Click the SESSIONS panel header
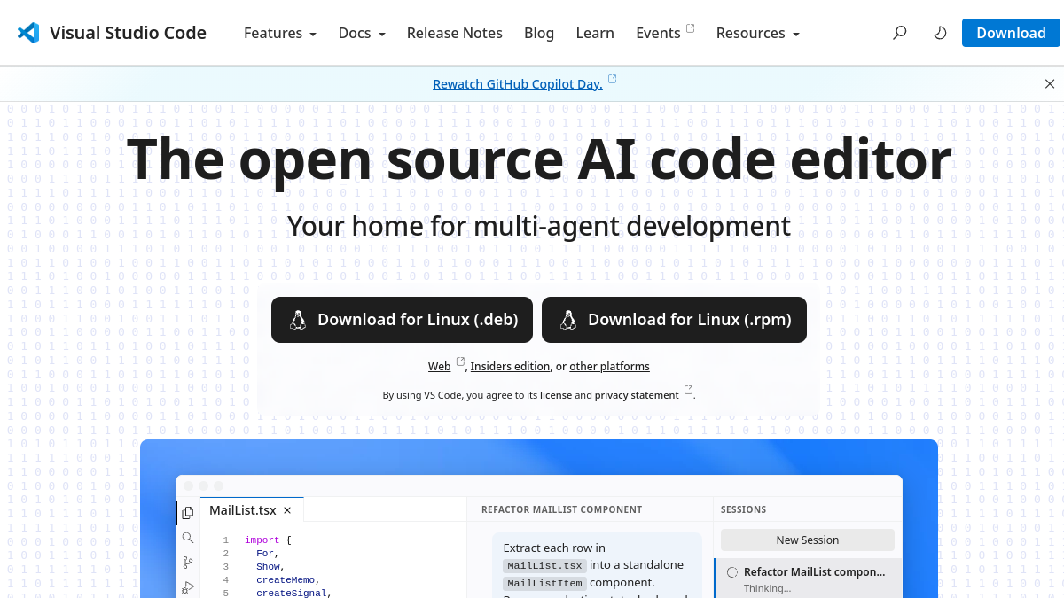Screen dimensions: 1064x598 click(x=743, y=509)
